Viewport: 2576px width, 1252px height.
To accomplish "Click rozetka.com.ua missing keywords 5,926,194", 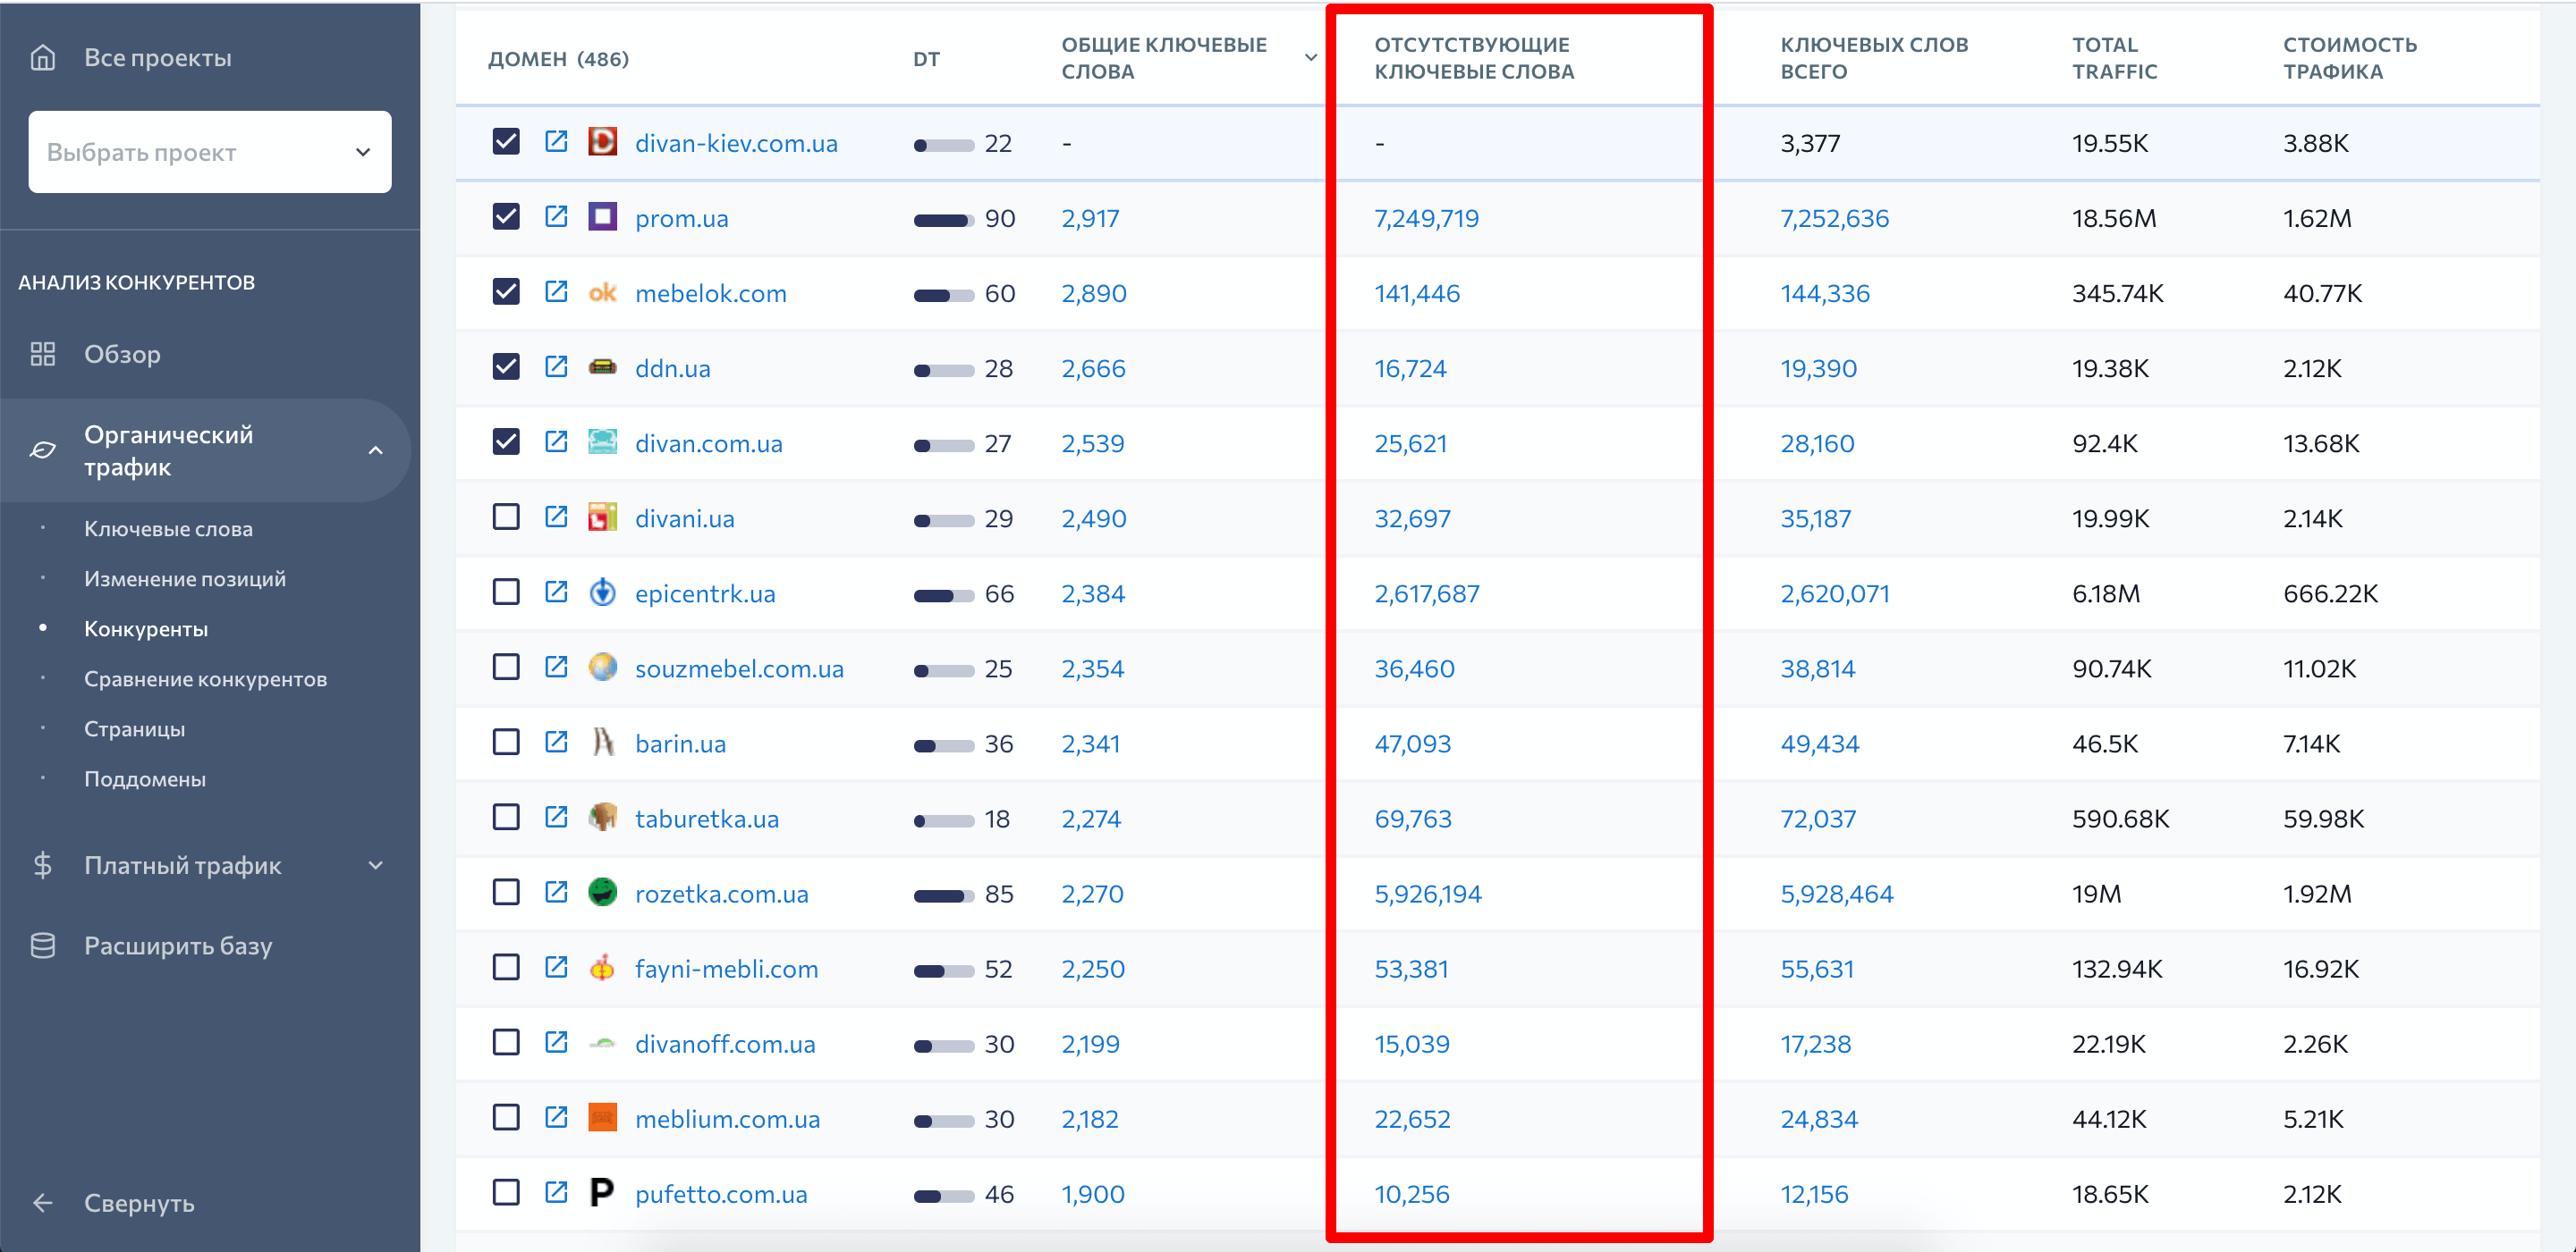I will (1428, 894).
